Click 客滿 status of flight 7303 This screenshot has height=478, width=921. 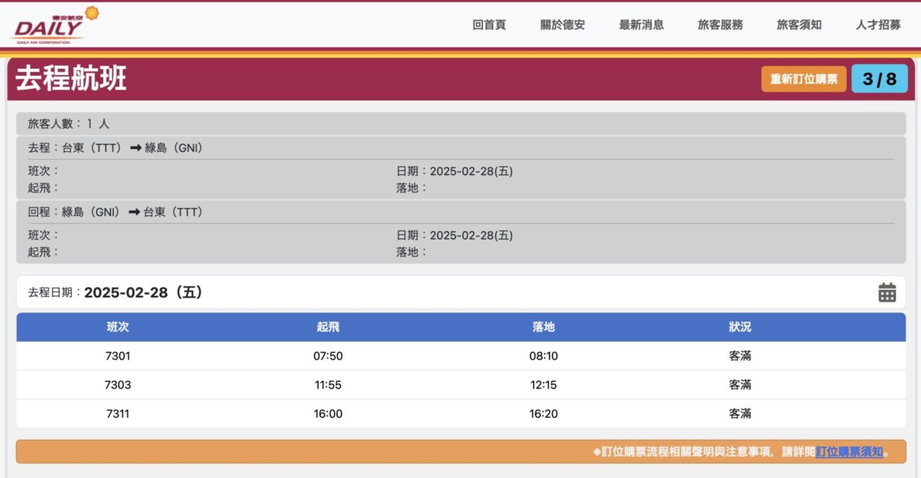pyautogui.click(x=740, y=384)
